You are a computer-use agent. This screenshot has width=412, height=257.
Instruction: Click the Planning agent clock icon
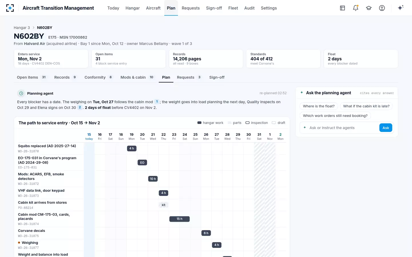(21, 93)
